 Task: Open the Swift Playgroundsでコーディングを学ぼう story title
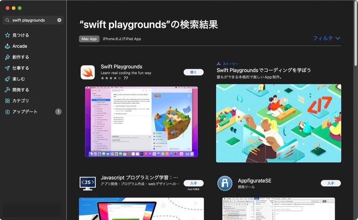[x=264, y=70]
